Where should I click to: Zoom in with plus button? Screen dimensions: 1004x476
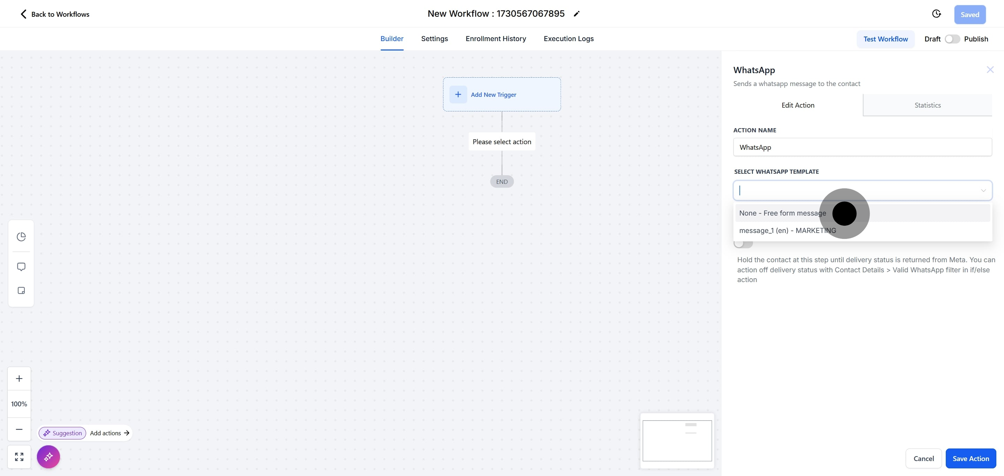19,379
